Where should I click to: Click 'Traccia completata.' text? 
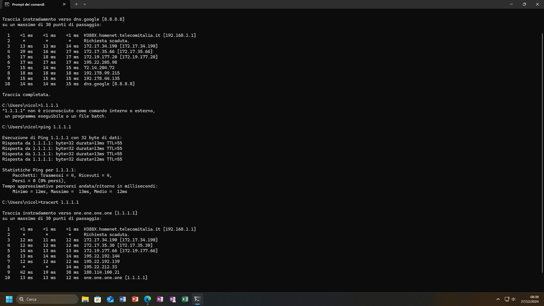pos(26,95)
